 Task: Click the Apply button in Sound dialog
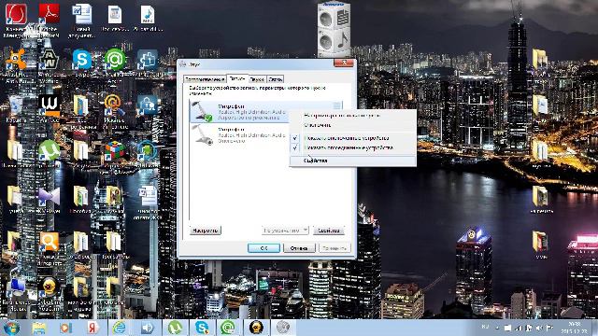coord(335,248)
